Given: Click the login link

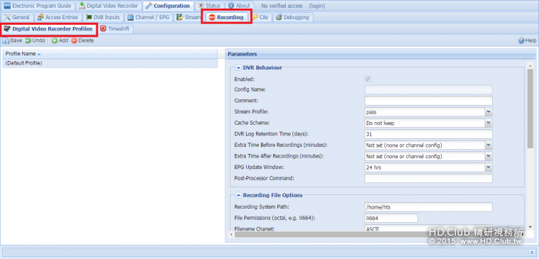Looking at the screenshot, I should [x=316, y=6].
